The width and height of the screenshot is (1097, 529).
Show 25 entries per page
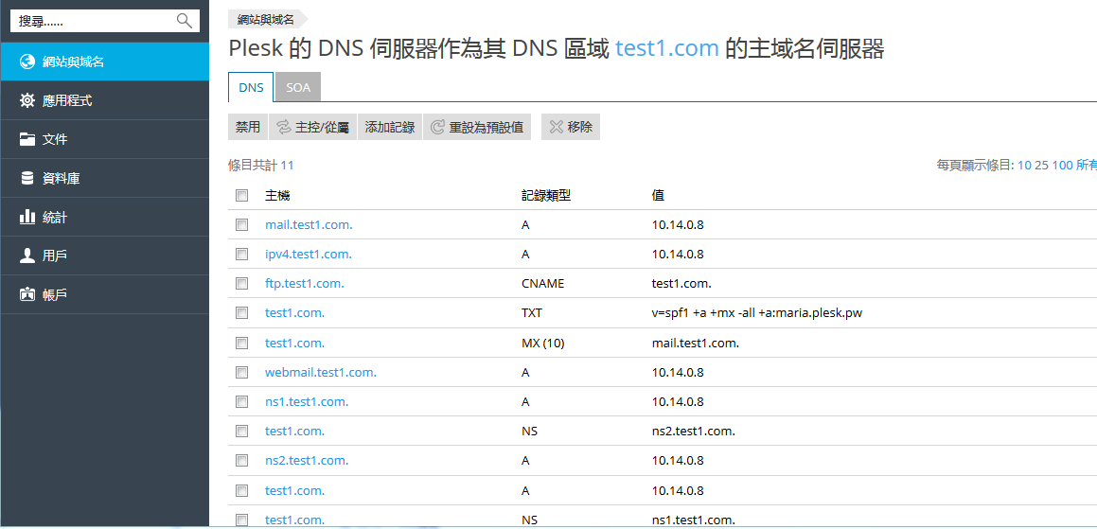pyautogui.click(x=1041, y=166)
